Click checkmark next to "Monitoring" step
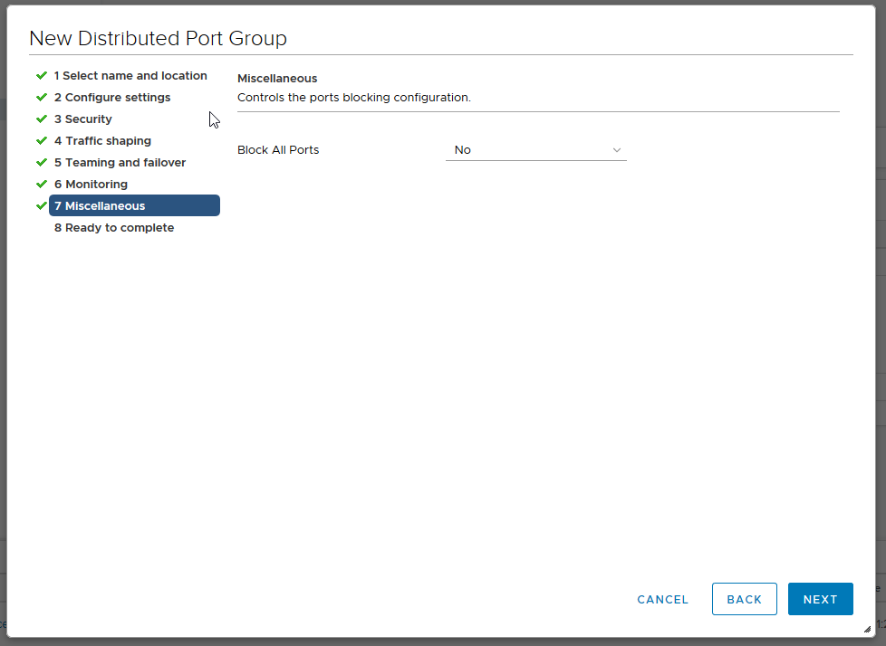The width and height of the screenshot is (886, 646). click(x=42, y=184)
